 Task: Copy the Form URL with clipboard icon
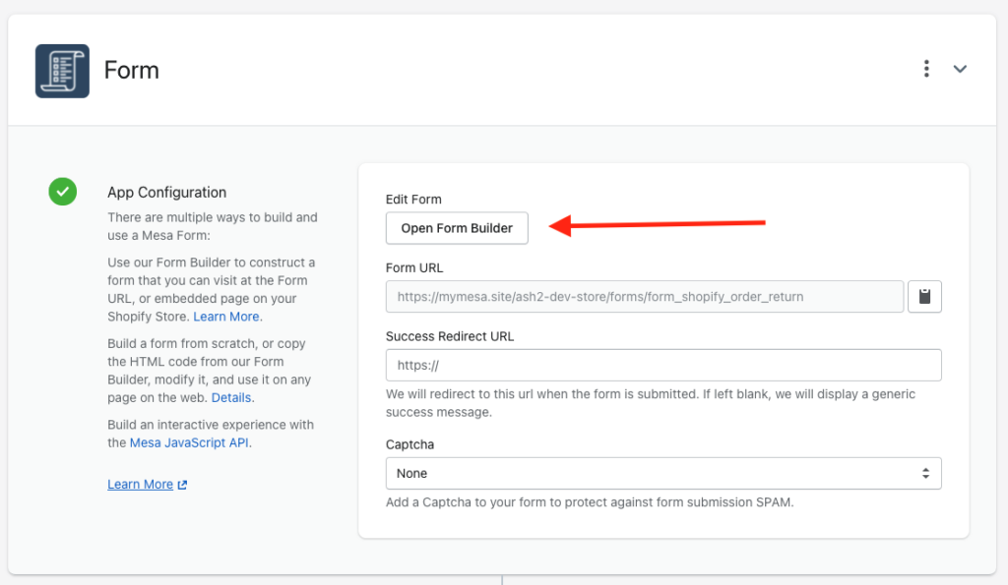click(x=924, y=297)
